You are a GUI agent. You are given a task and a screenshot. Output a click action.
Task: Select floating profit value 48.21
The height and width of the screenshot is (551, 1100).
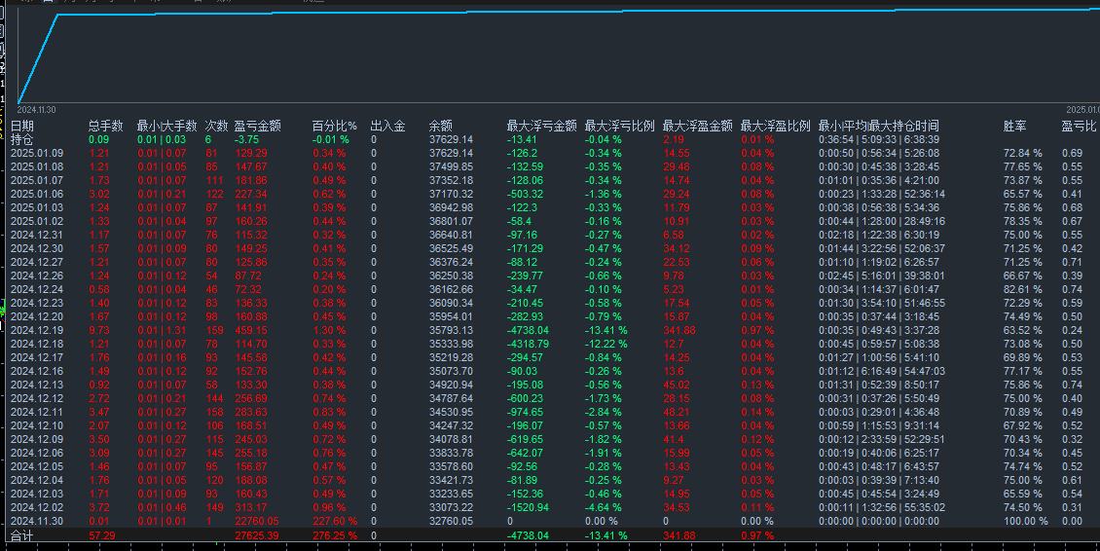pyautogui.click(x=677, y=412)
